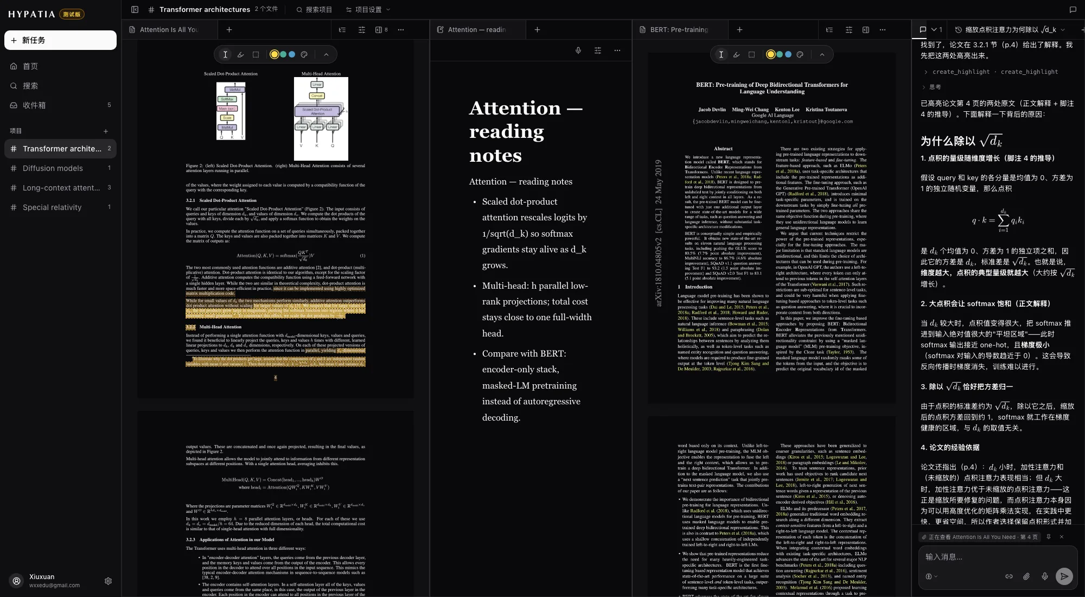Open more options menu in Attention Is All You Need pane
This screenshot has width=1085, height=597.
401,30
